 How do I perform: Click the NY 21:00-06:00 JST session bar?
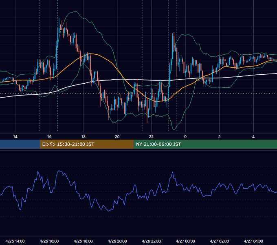(x=205, y=144)
